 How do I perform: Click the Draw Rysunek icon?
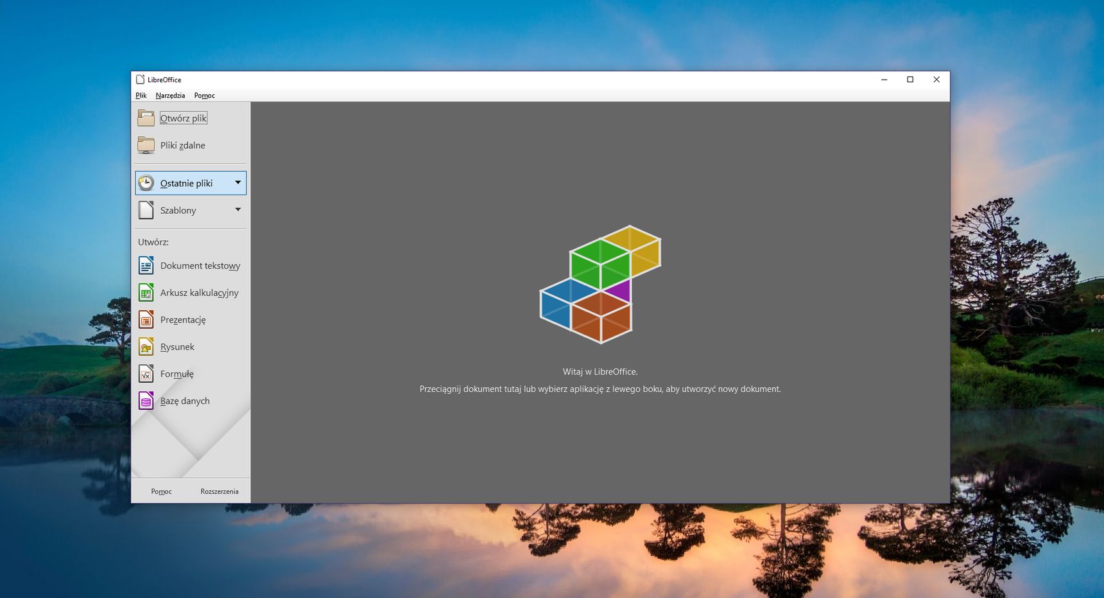pos(146,347)
